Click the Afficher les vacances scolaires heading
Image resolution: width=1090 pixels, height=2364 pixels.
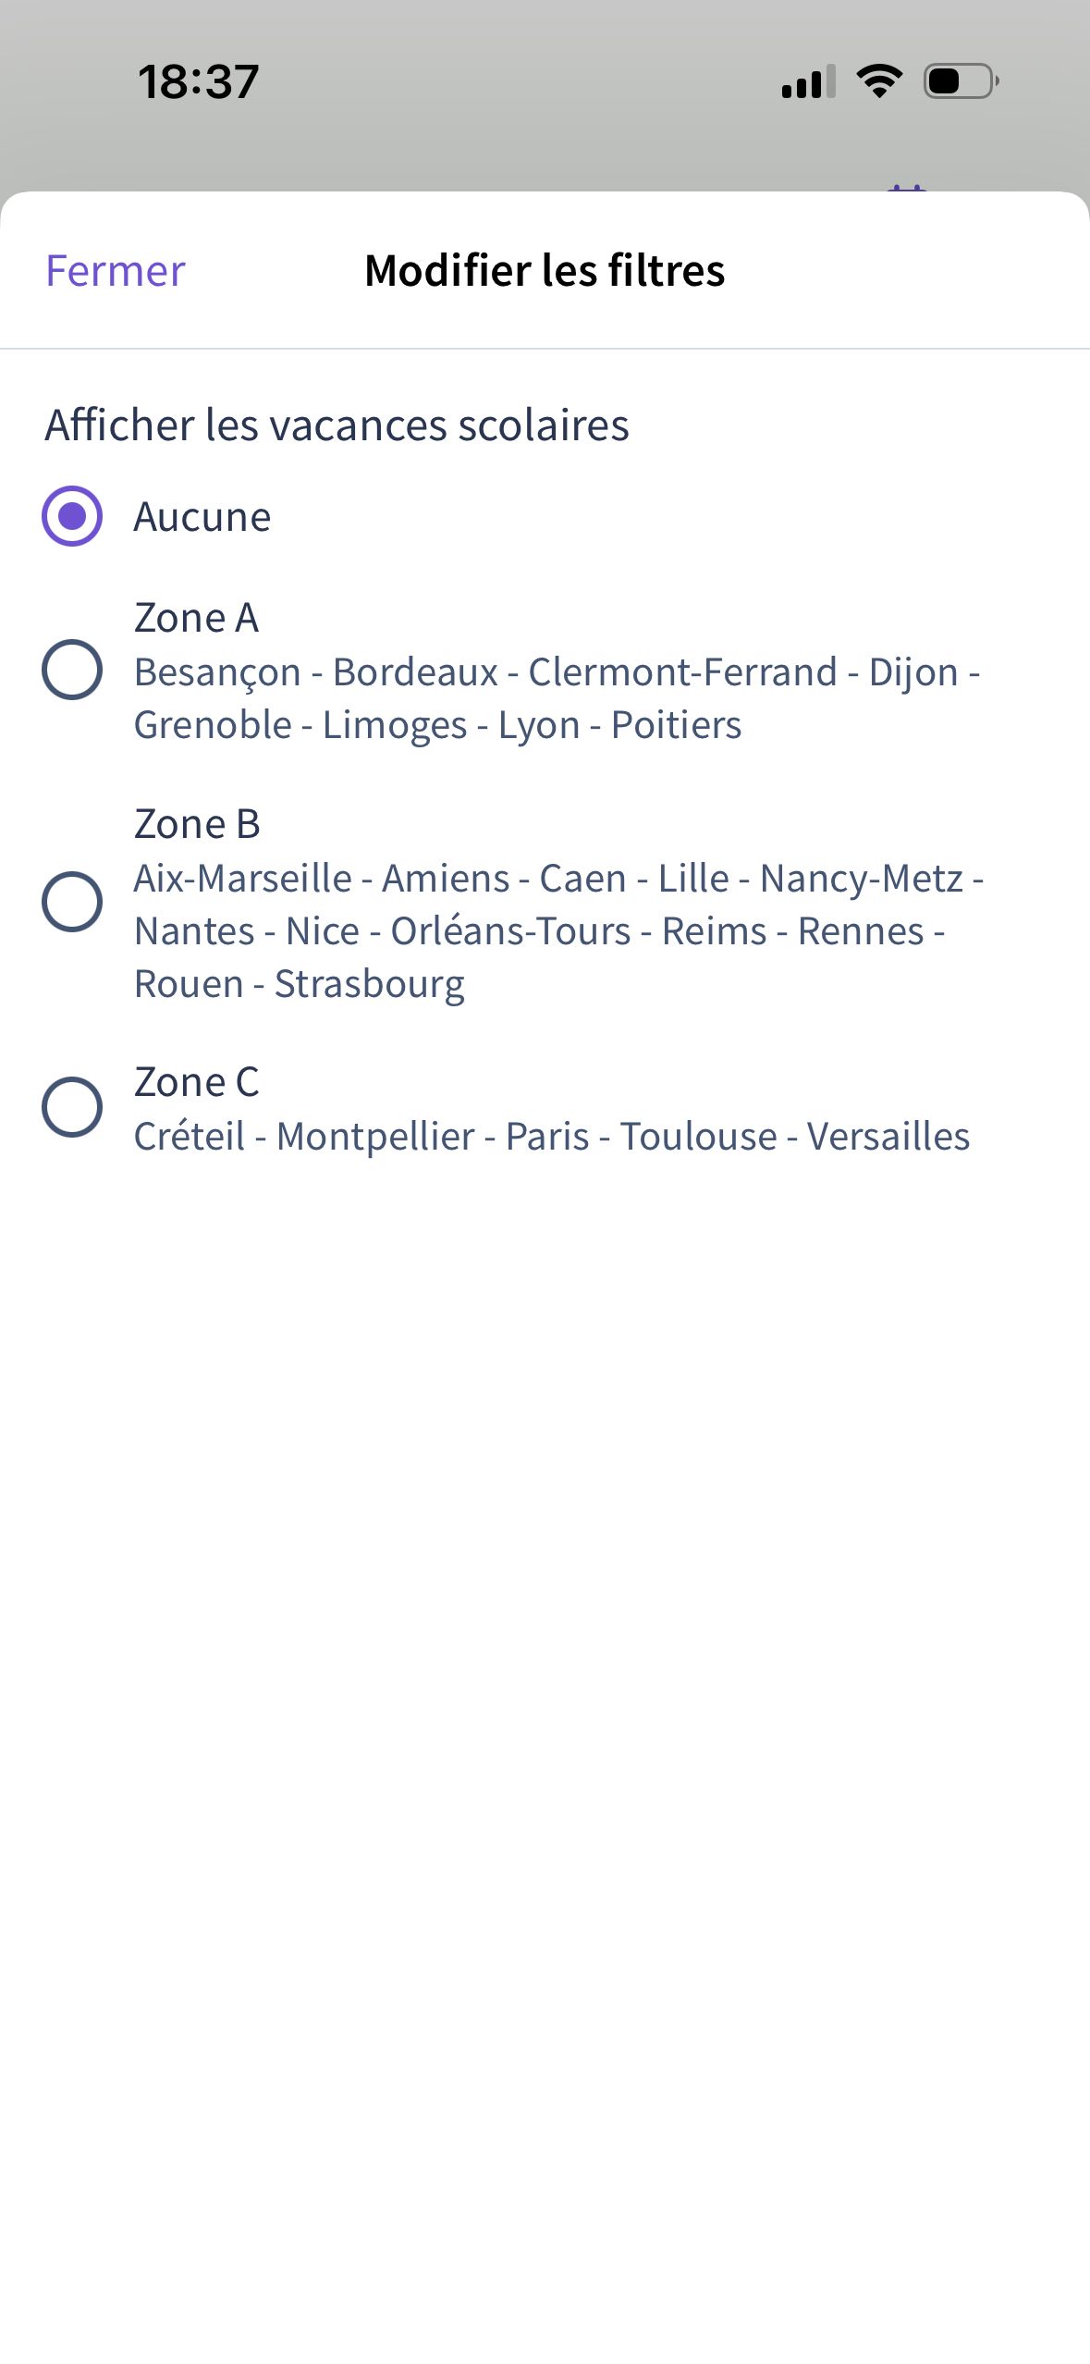(337, 425)
